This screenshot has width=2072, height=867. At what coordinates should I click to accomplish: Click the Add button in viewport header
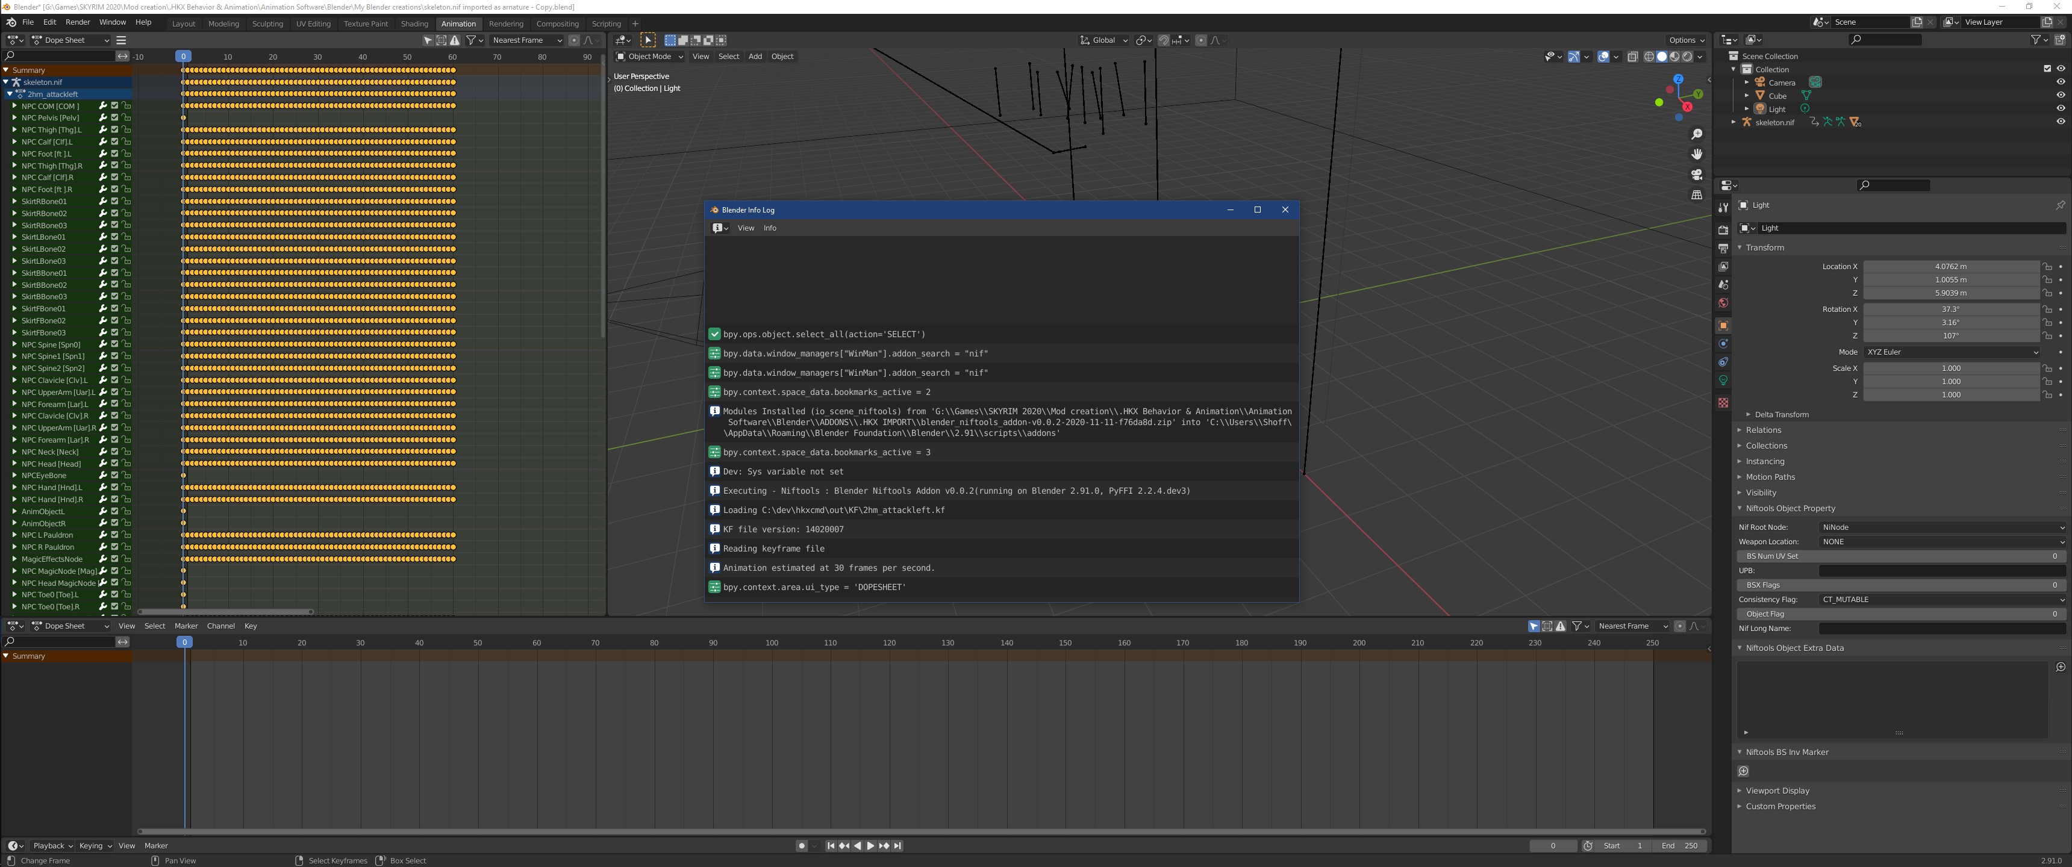pos(755,57)
